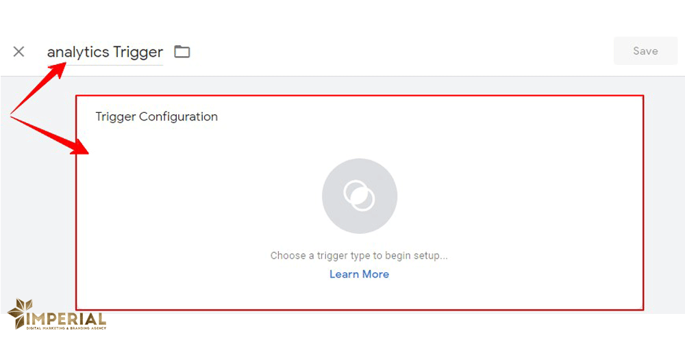685x342 pixels.
Task: Click the word "Trigger" in the title field
Action: tap(138, 52)
